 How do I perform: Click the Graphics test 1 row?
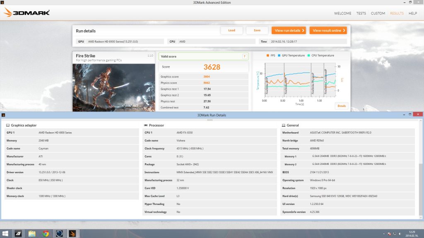click(203, 89)
